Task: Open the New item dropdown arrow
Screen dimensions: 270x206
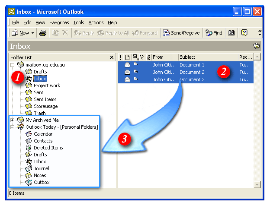Action: tap(32, 33)
